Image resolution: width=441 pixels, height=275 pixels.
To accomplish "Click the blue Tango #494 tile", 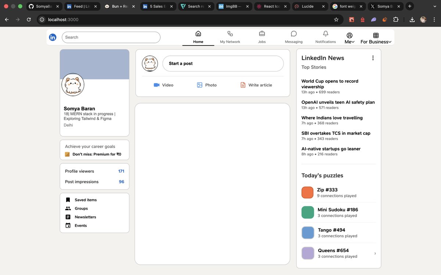I will (x=308, y=233).
